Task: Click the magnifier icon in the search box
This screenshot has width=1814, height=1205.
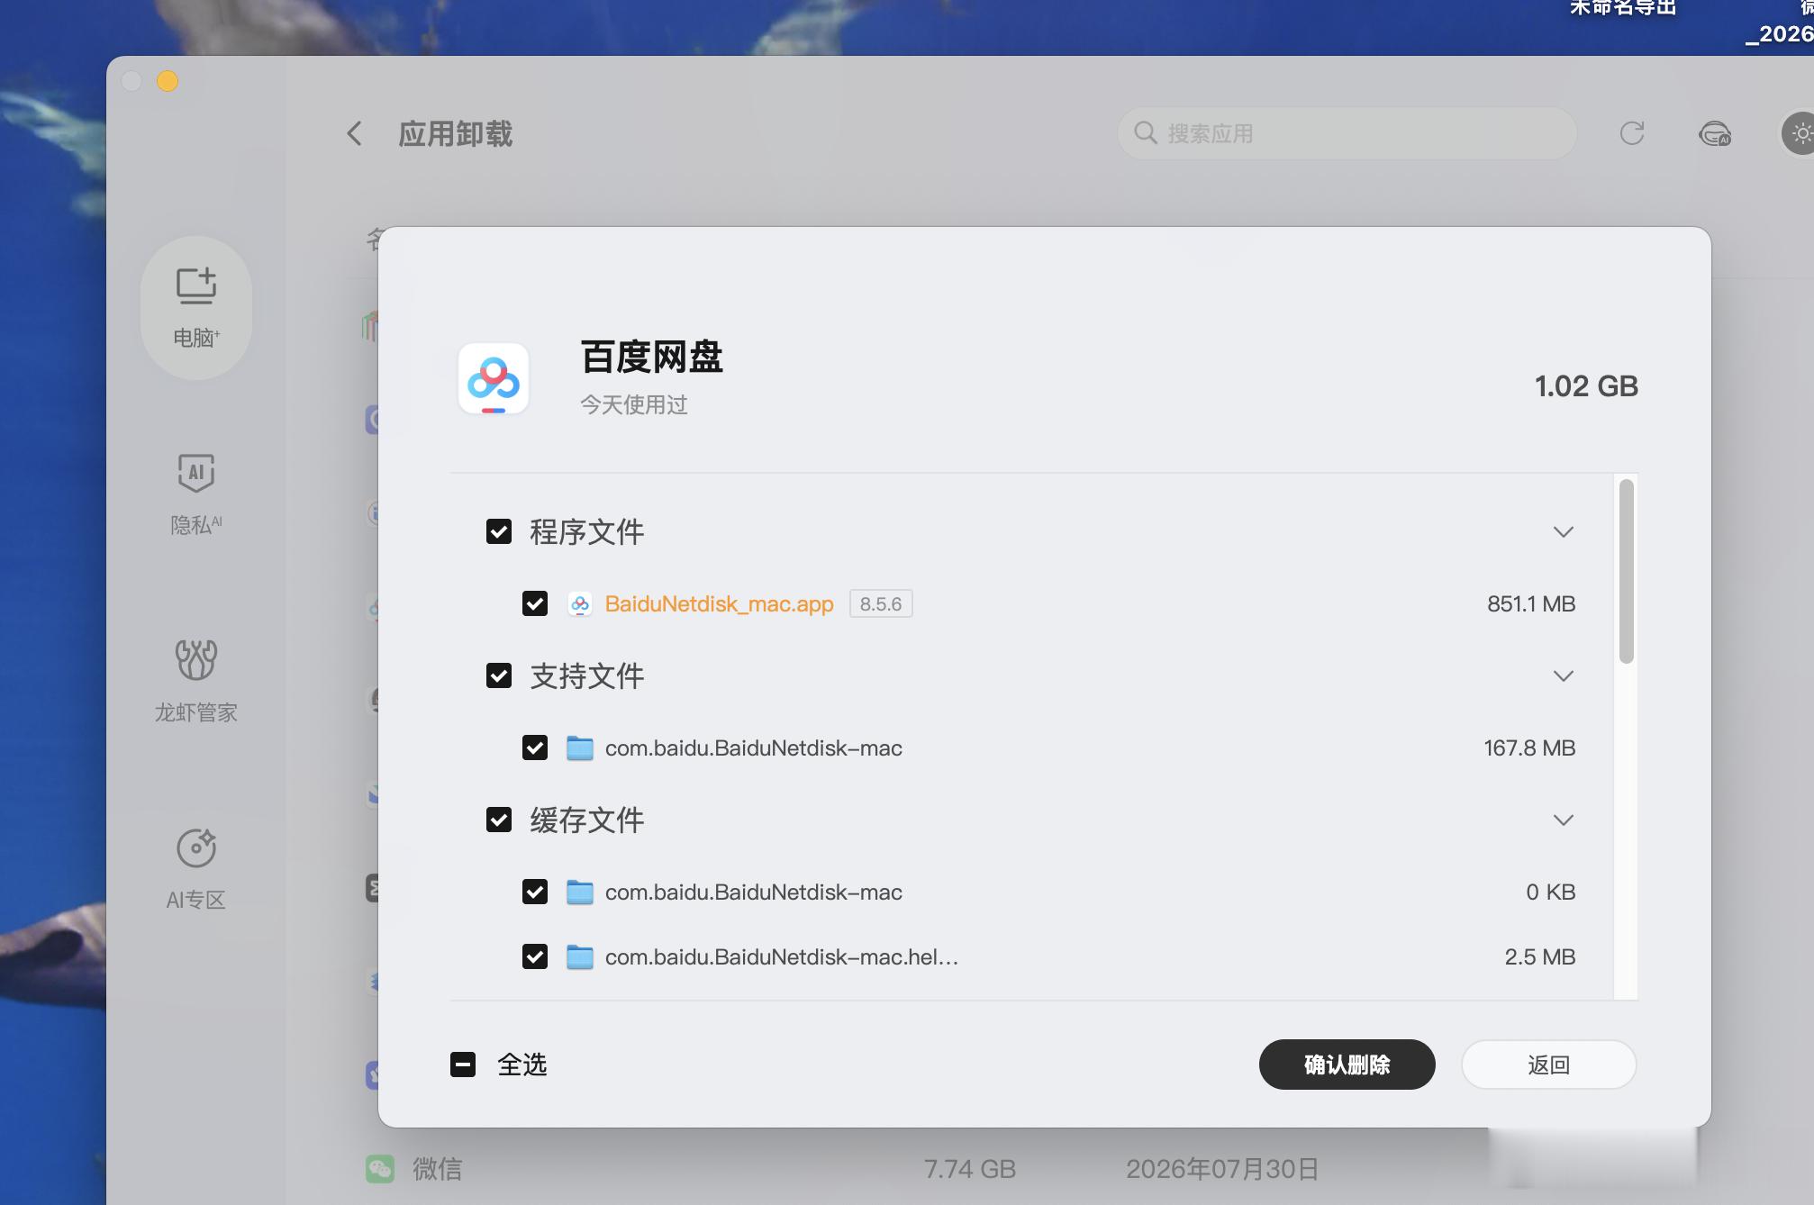Action: [x=1146, y=133]
